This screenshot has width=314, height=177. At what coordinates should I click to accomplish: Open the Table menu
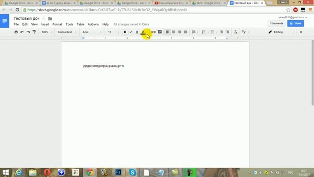80,24
